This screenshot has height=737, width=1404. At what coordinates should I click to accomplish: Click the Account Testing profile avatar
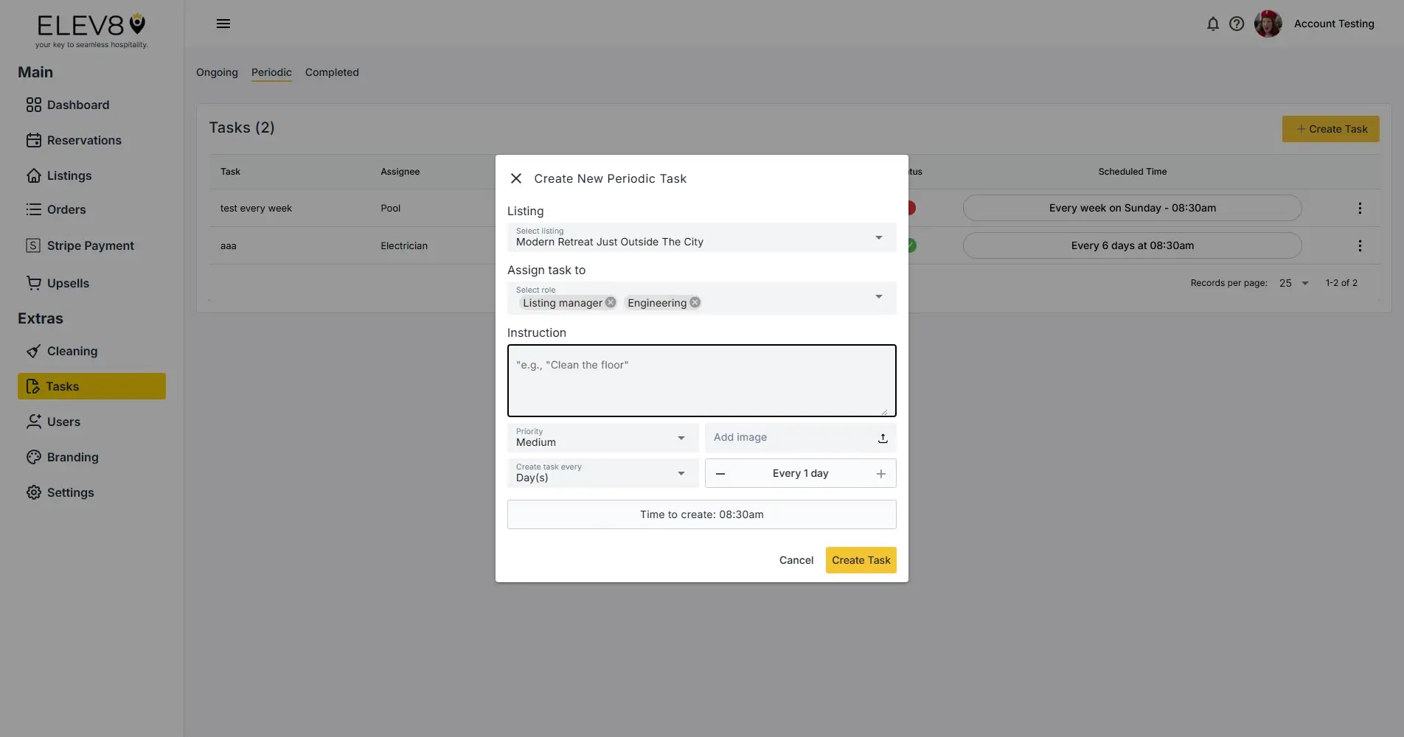(x=1267, y=24)
